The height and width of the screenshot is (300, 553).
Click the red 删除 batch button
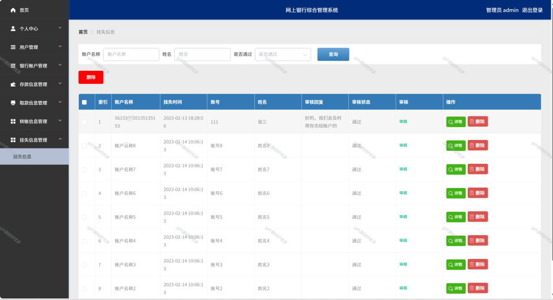[91, 77]
